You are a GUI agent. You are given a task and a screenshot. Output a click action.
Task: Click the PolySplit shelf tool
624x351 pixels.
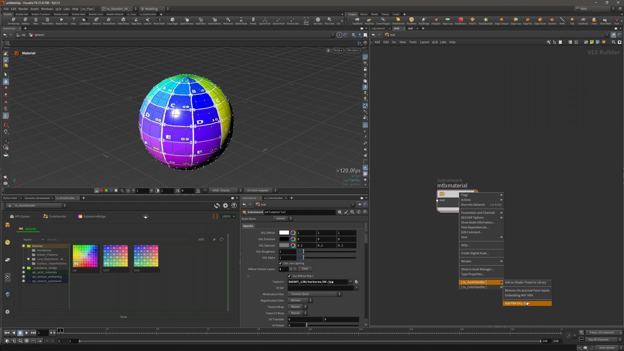click(x=436, y=21)
